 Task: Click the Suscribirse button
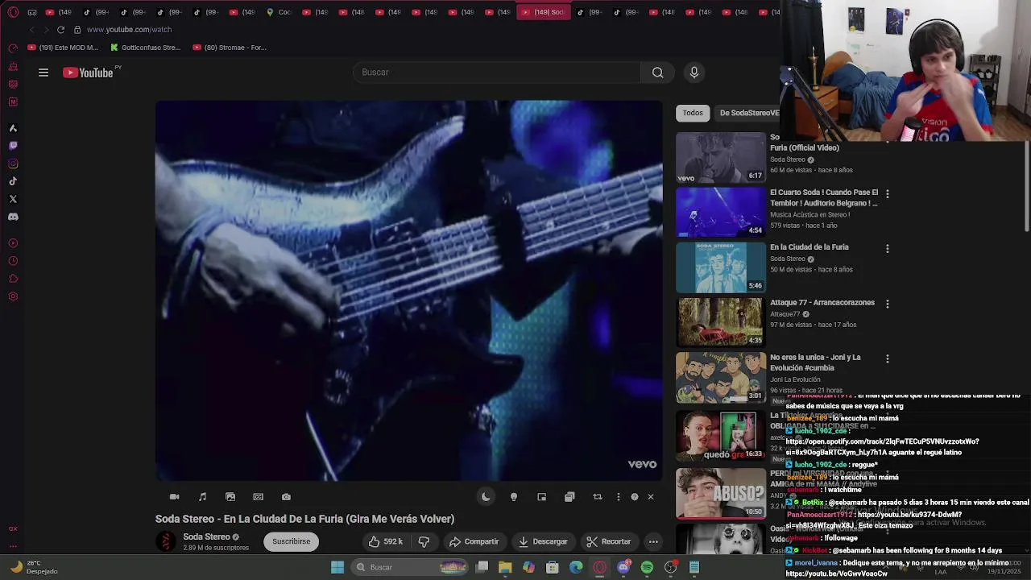291,541
